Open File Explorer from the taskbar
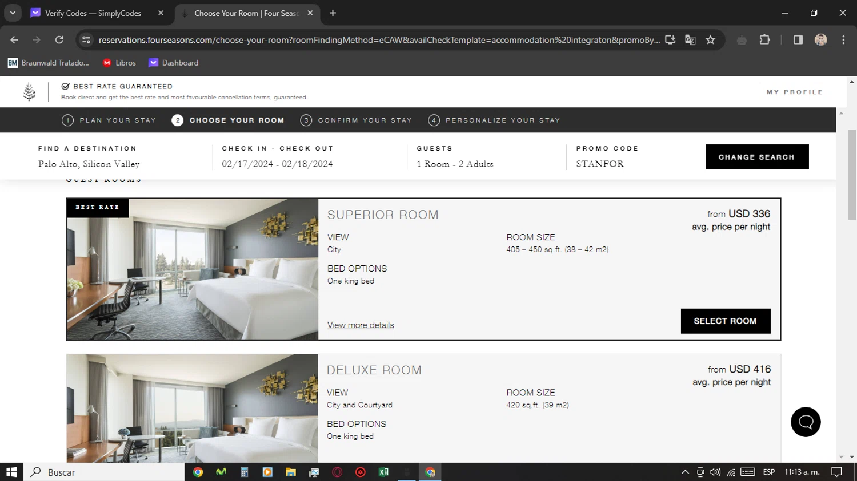This screenshot has width=857, height=481. point(291,472)
